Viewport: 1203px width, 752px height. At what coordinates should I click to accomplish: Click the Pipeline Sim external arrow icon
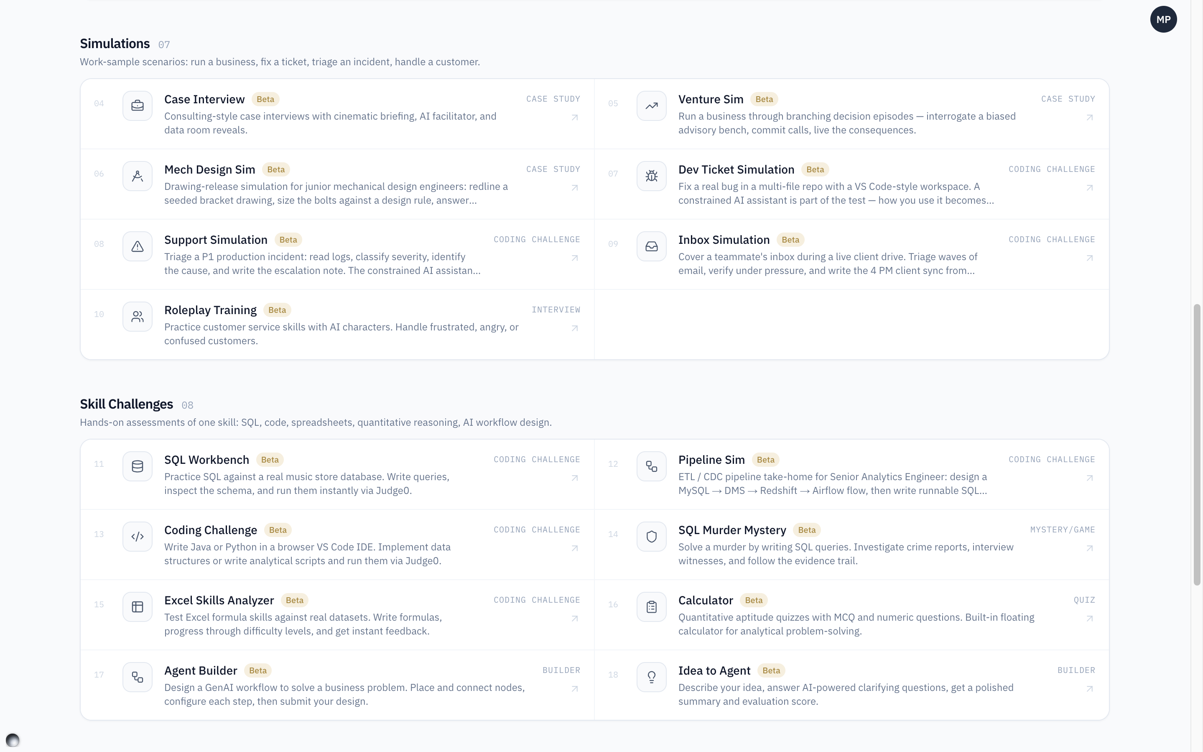click(1090, 478)
